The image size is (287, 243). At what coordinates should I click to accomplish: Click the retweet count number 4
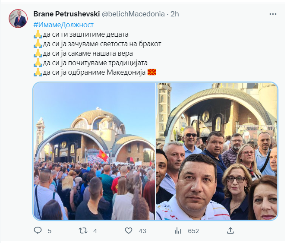(x=95, y=231)
